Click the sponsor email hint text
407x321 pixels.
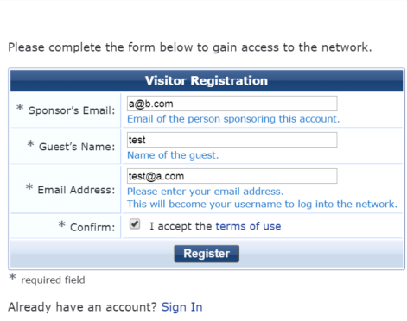pos(233,119)
